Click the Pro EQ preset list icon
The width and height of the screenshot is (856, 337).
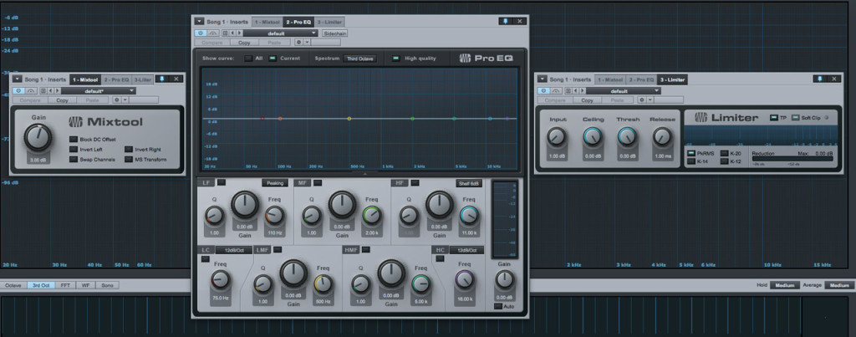pyautogui.click(x=225, y=33)
